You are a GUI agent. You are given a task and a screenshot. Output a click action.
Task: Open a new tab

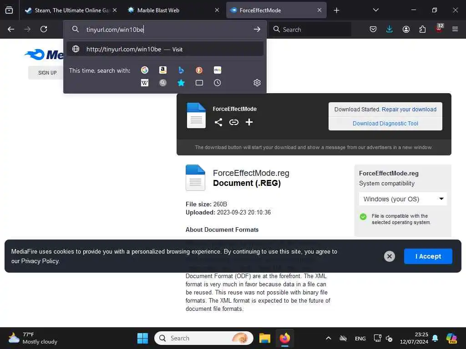click(x=336, y=10)
